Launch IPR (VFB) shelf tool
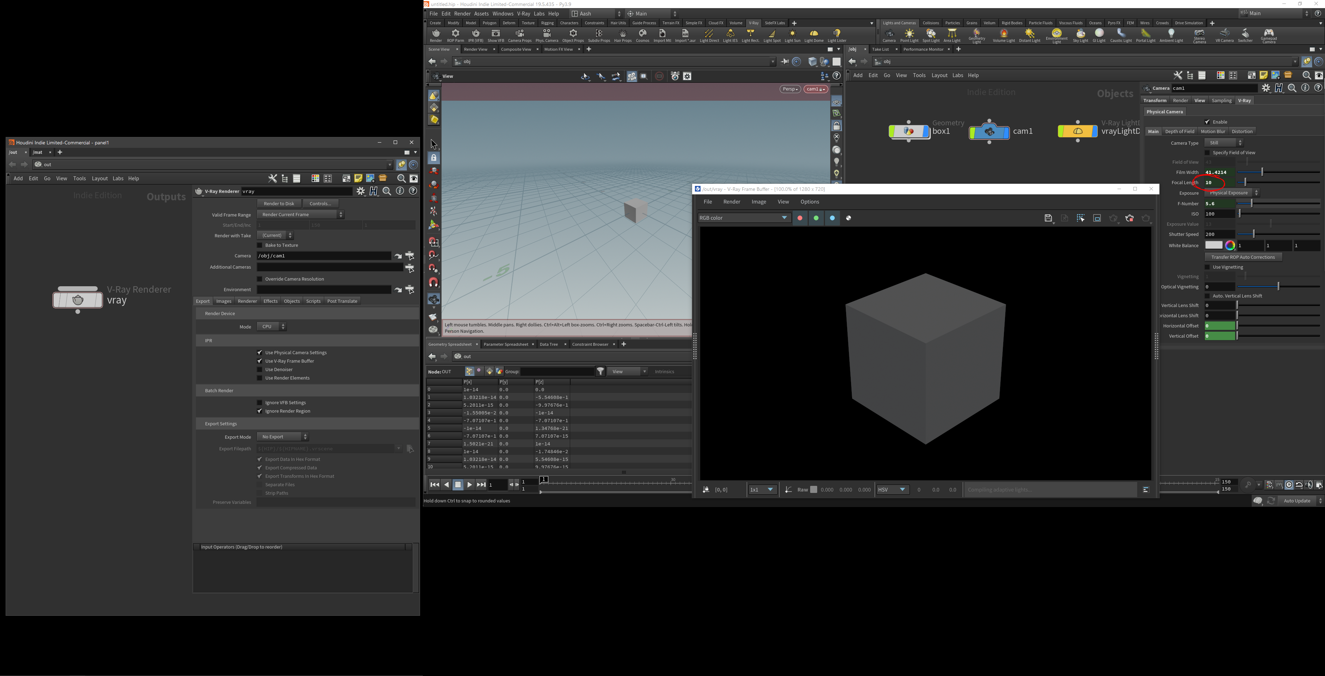This screenshot has width=1325, height=676. pyautogui.click(x=475, y=36)
